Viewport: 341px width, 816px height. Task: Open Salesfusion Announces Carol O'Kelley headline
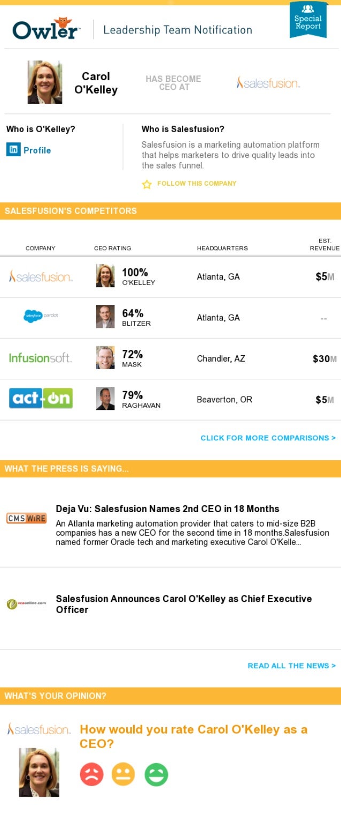point(184,604)
